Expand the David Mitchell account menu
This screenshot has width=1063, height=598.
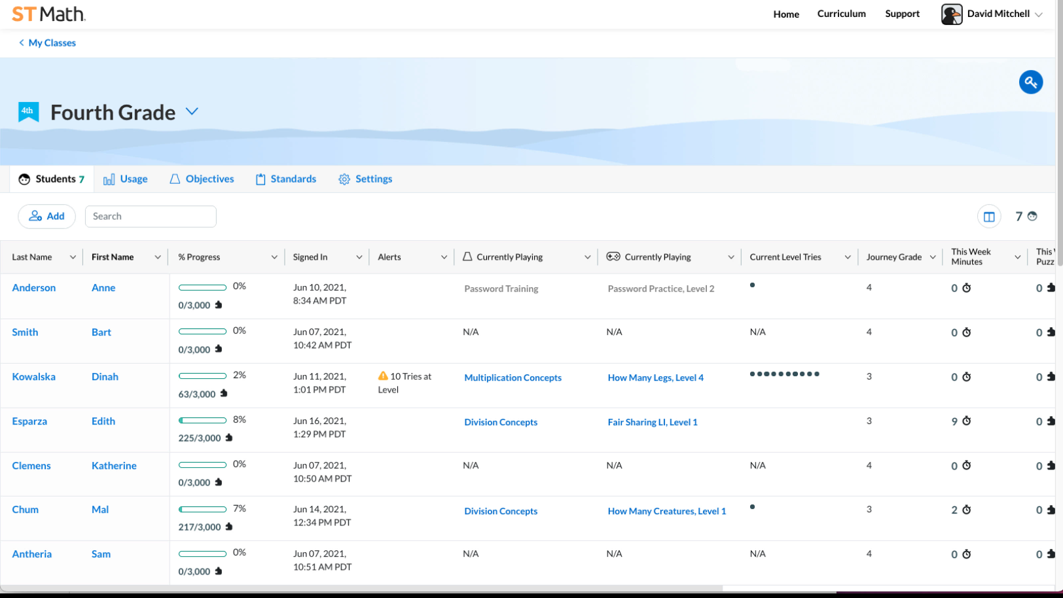pyautogui.click(x=1038, y=14)
